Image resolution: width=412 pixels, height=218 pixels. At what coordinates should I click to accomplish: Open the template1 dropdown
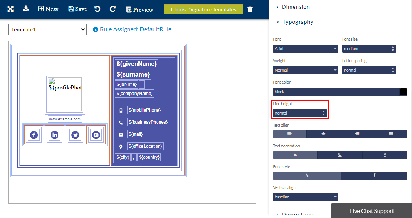click(48, 29)
